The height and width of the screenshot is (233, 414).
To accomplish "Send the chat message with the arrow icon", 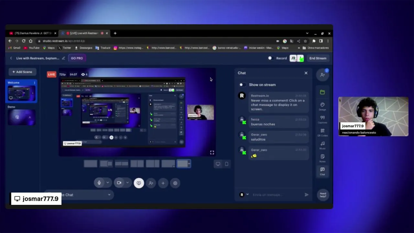I will pos(306,195).
